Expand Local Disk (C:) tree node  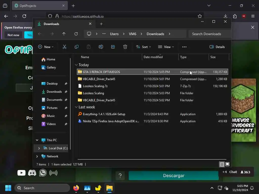(39, 148)
